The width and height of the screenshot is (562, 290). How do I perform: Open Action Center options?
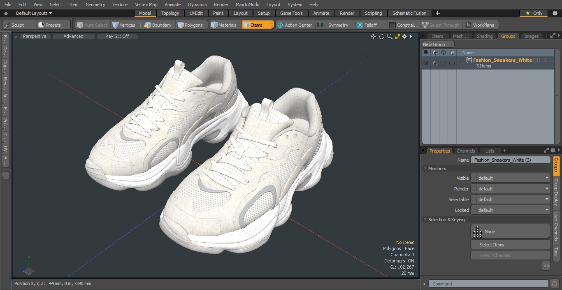(295, 25)
